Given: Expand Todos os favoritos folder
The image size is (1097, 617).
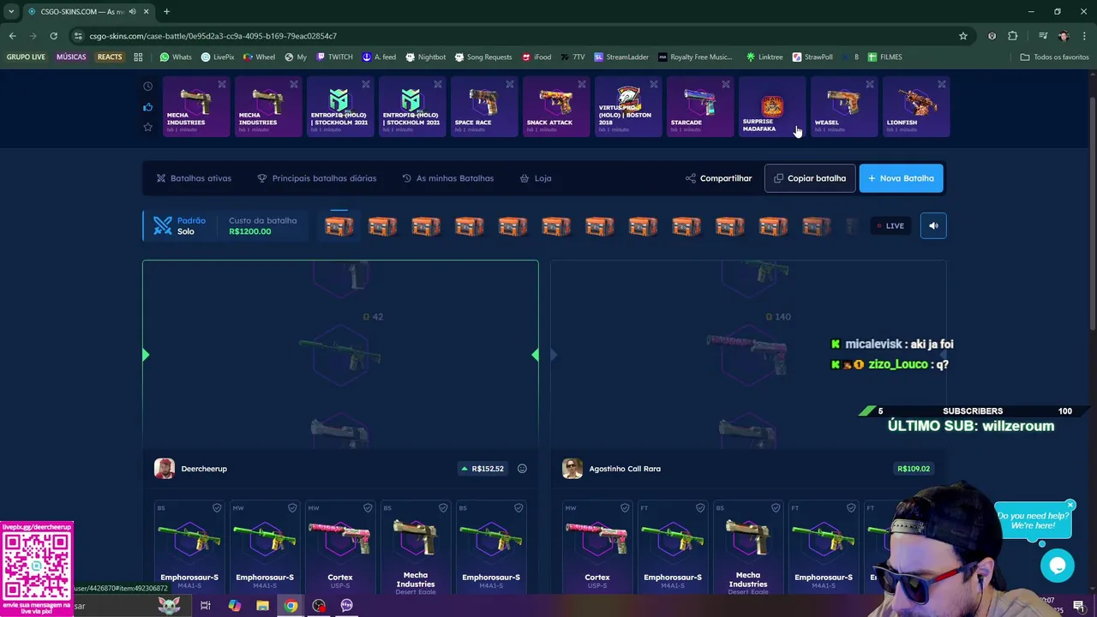Looking at the screenshot, I should pyautogui.click(x=1054, y=57).
